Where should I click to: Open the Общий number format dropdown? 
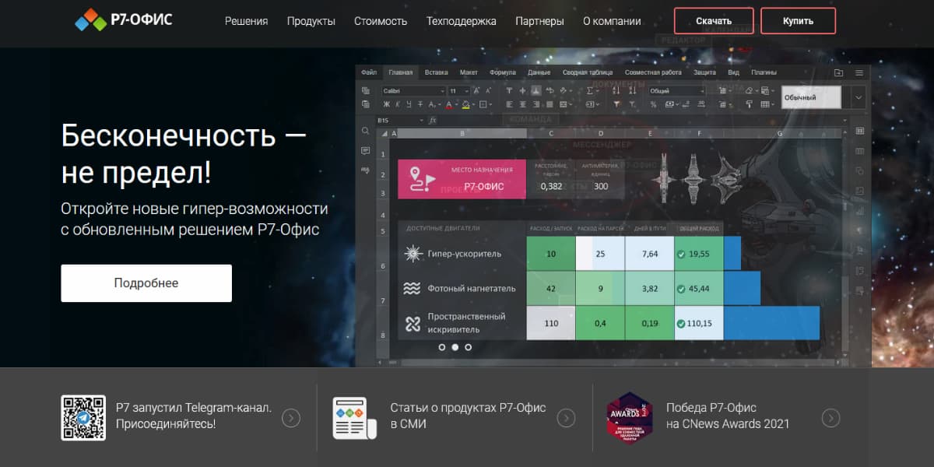676,91
